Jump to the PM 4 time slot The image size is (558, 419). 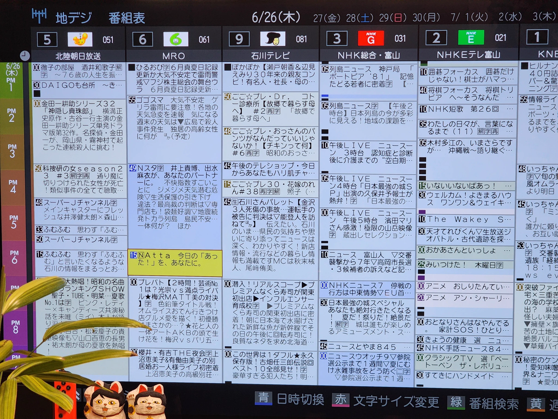(x=13, y=187)
